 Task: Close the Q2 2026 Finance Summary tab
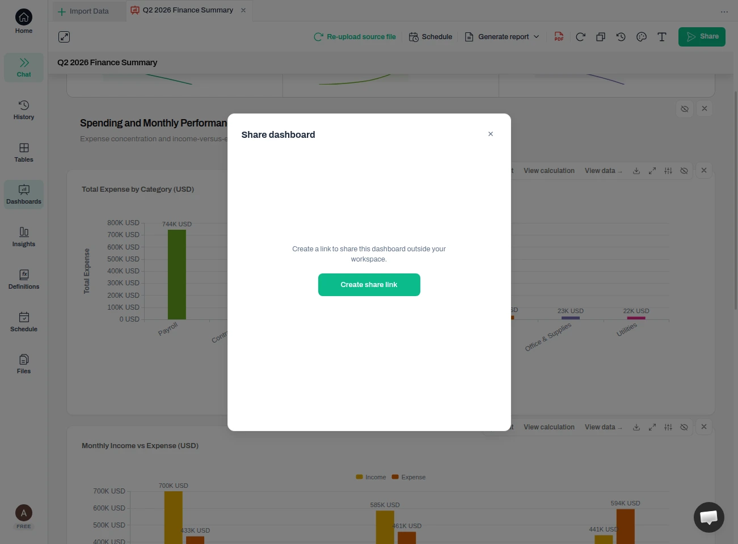click(x=243, y=10)
